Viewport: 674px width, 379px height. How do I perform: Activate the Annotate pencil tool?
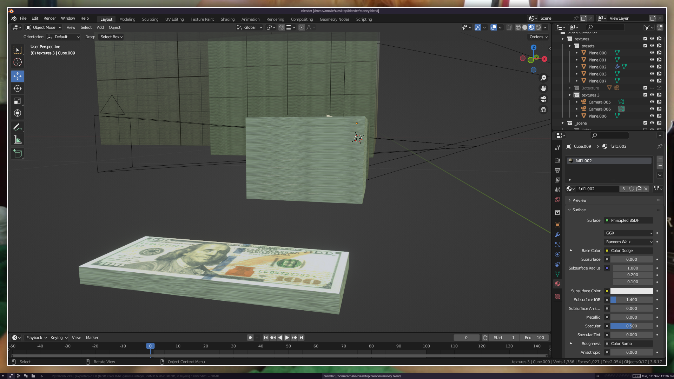pyautogui.click(x=18, y=127)
